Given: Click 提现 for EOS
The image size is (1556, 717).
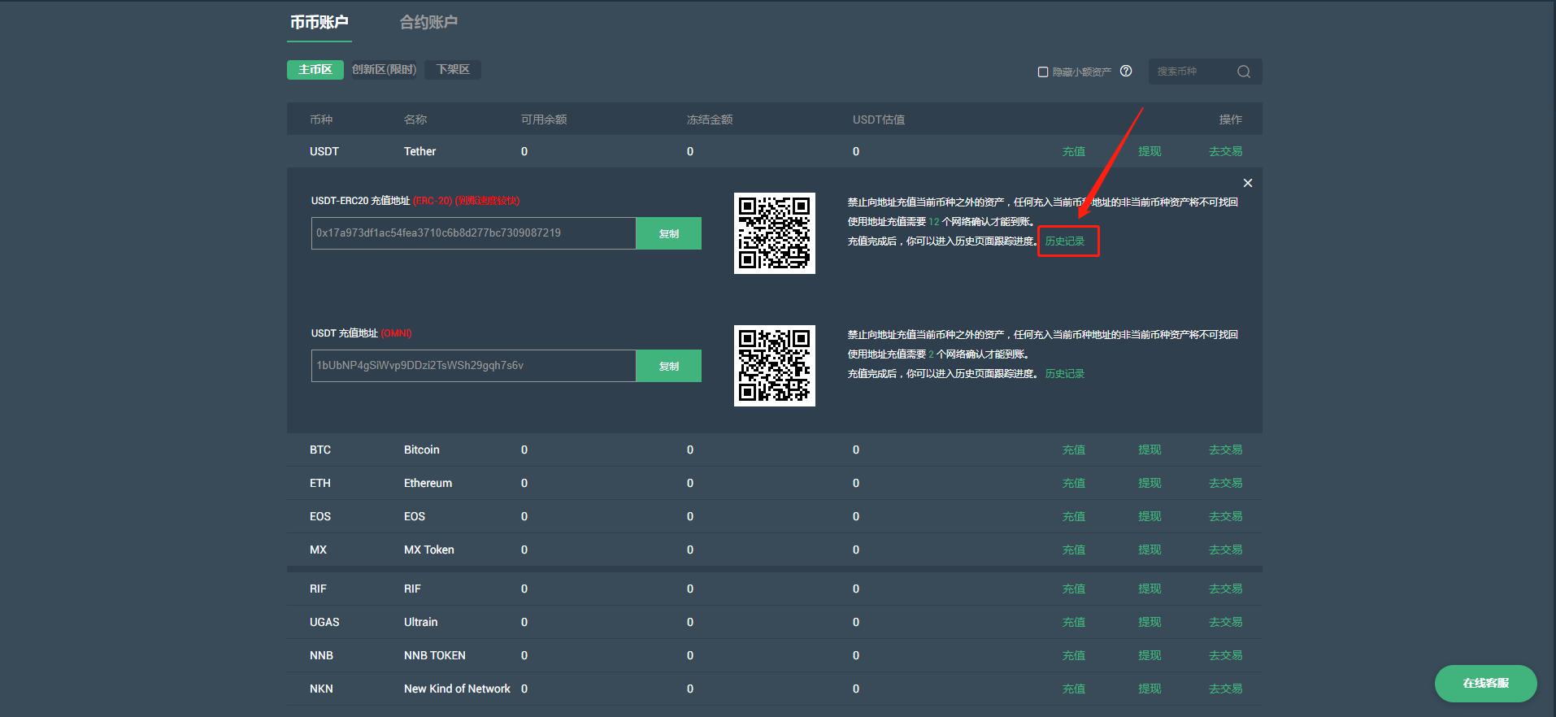Looking at the screenshot, I should 1150,516.
